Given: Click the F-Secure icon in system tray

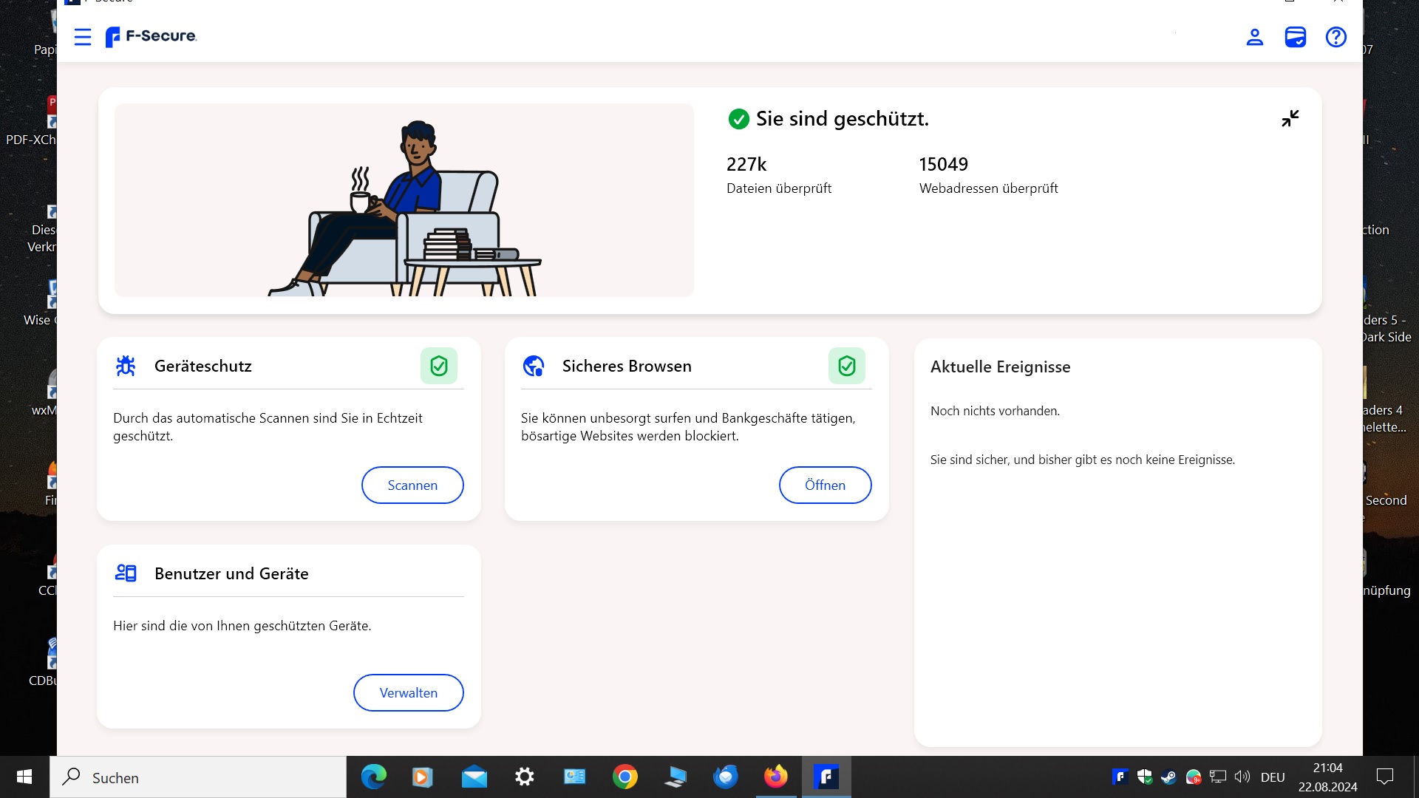Looking at the screenshot, I should (x=1120, y=777).
